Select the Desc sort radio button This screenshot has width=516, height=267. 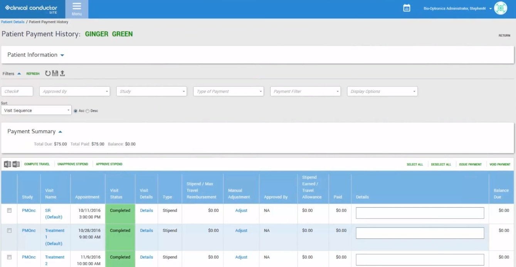(x=87, y=111)
